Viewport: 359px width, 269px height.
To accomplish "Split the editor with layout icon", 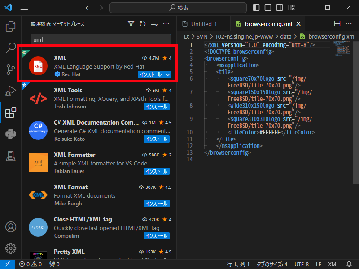I will click(x=337, y=24).
